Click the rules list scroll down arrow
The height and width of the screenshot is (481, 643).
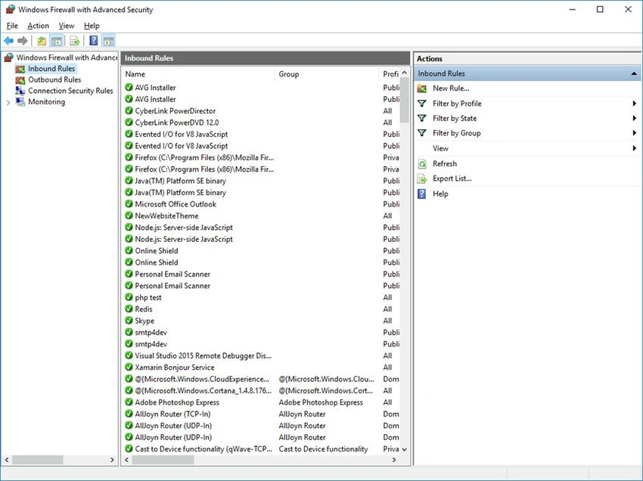coord(405,449)
